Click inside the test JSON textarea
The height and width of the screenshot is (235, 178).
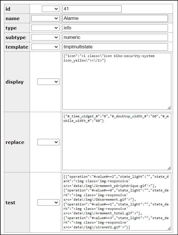(x=117, y=202)
